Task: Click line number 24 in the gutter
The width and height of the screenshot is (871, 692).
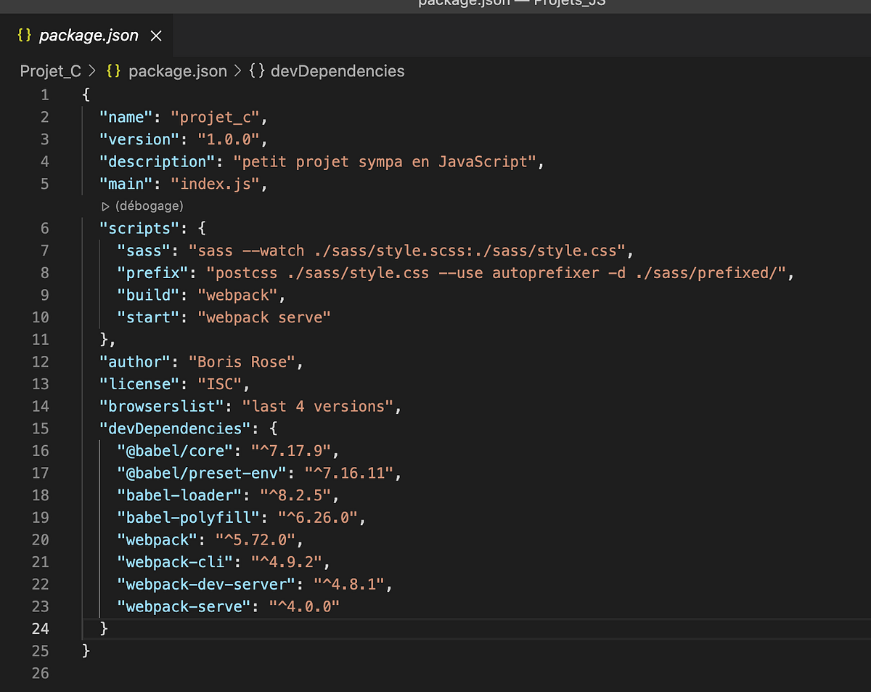Action: [41, 628]
